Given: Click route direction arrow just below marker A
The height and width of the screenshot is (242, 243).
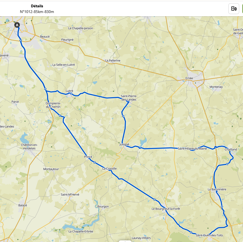Looking at the screenshot, I should tap(21, 40).
